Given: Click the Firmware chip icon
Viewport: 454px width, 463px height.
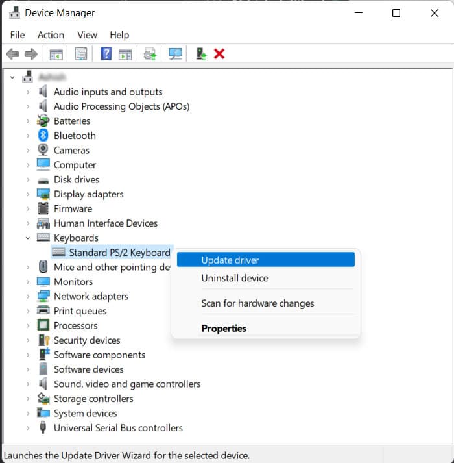Looking at the screenshot, I should pyautogui.click(x=43, y=208).
